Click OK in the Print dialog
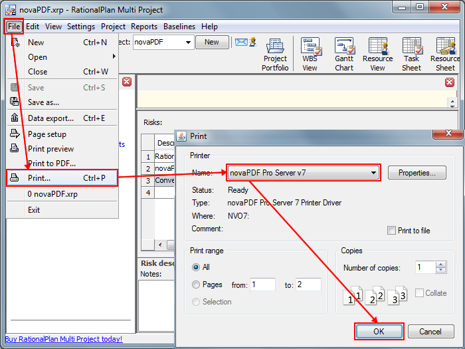Image resolution: width=465 pixels, height=349 pixels. tap(379, 331)
